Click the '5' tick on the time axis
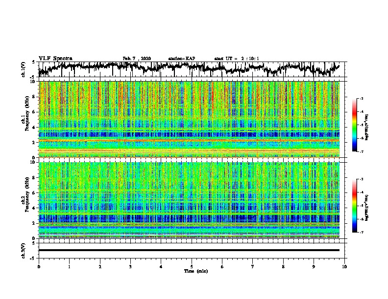 tap(192, 267)
